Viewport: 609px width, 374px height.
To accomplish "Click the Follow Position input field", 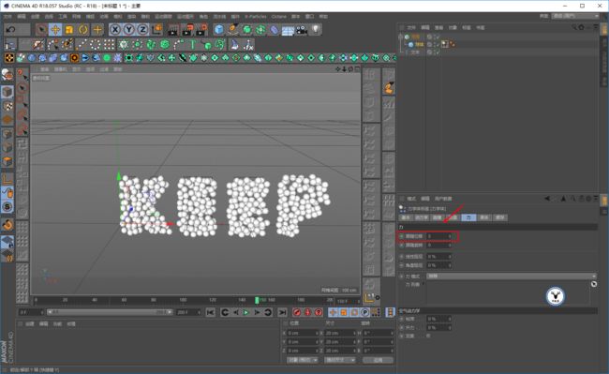I will coord(439,236).
